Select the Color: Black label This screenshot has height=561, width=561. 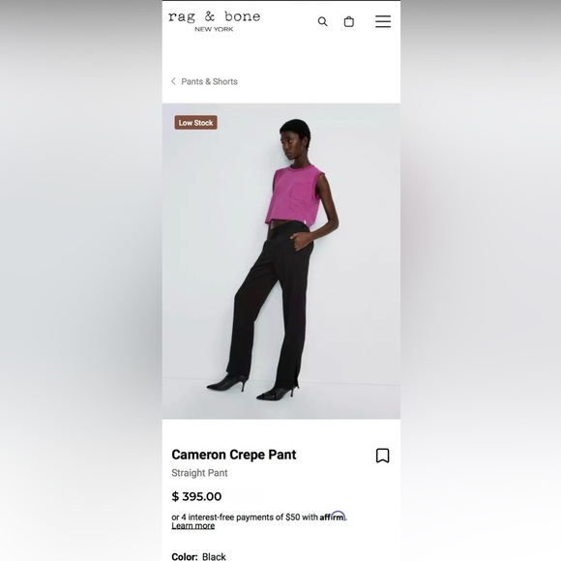[198, 556]
